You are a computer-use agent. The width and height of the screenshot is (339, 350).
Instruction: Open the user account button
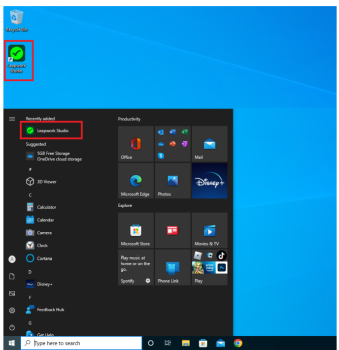(x=12, y=259)
